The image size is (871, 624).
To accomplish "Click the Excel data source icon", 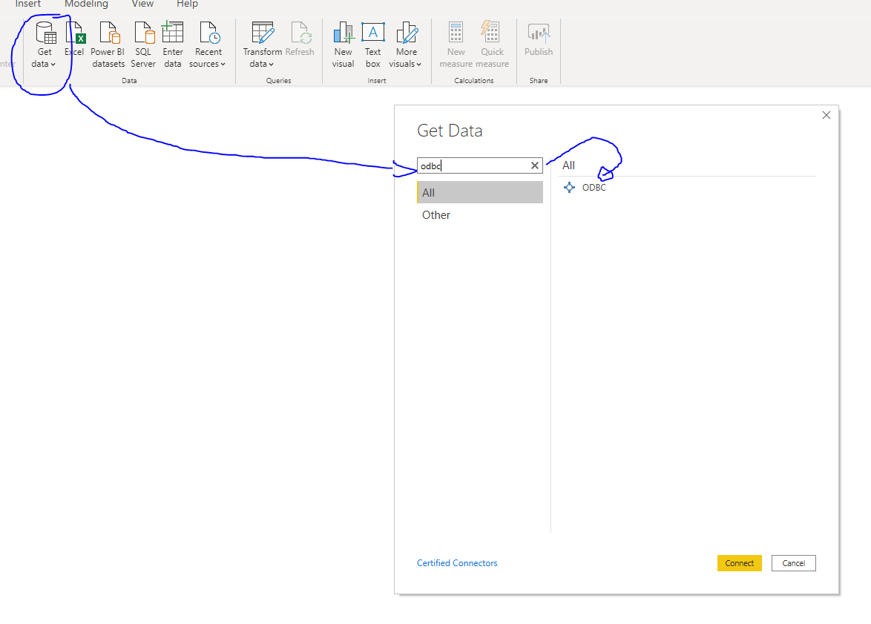I will pyautogui.click(x=75, y=33).
